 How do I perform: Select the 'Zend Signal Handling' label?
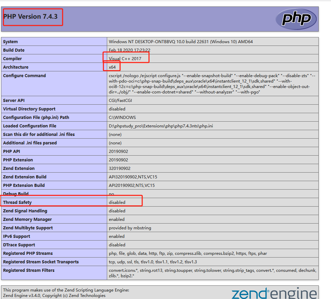coord(25,211)
